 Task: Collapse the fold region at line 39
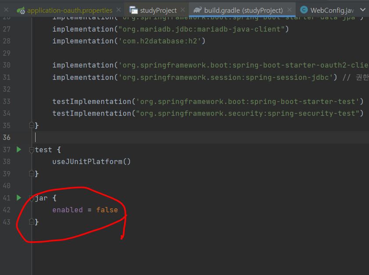(x=31, y=173)
